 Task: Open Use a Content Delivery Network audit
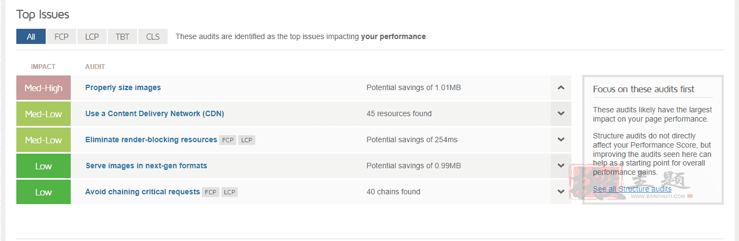coord(155,113)
